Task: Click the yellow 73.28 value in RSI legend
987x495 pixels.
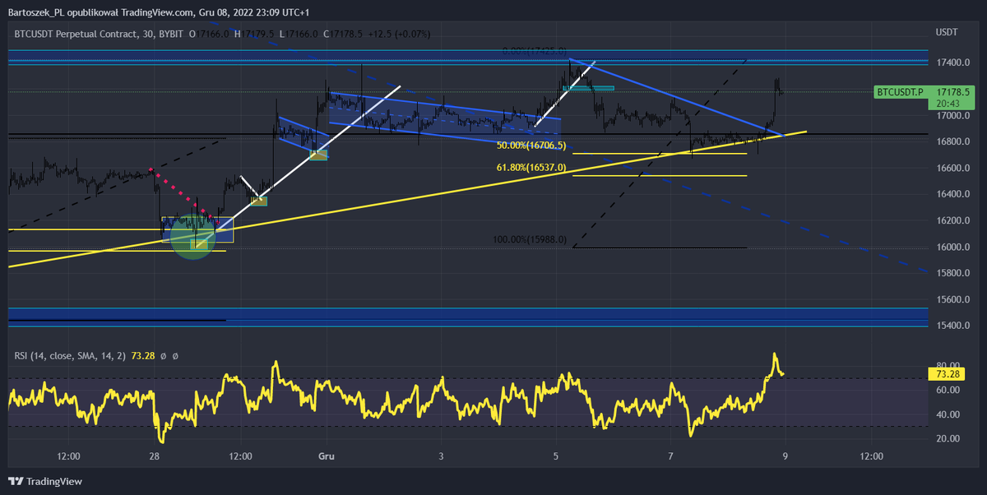Action: (141, 356)
